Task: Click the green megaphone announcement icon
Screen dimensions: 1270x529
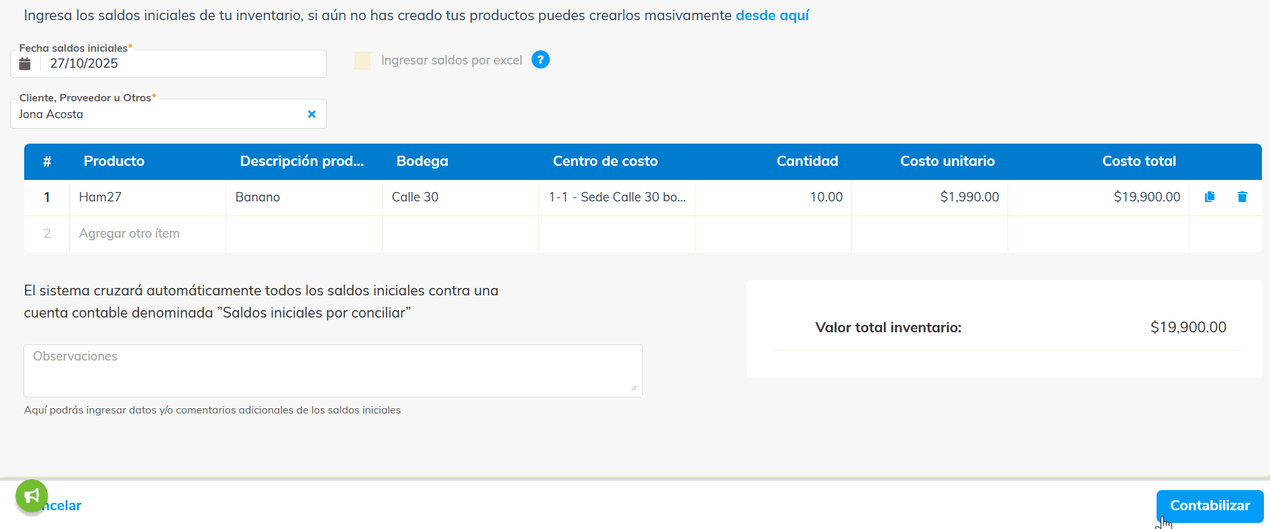Action: pos(32,496)
